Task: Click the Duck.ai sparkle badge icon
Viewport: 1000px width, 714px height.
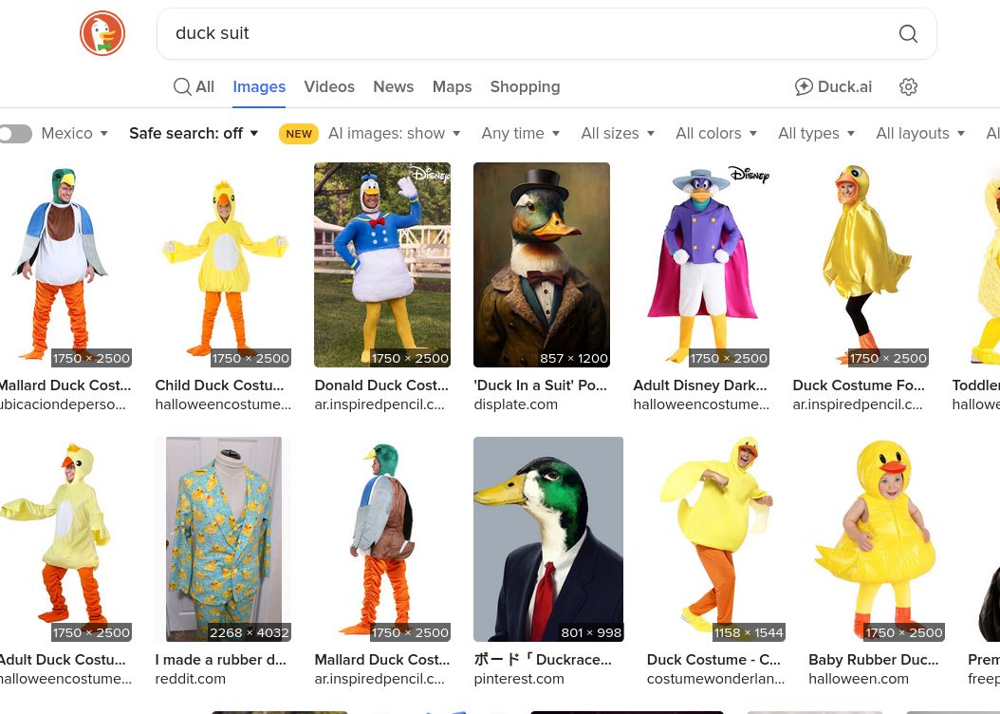Action: (804, 85)
